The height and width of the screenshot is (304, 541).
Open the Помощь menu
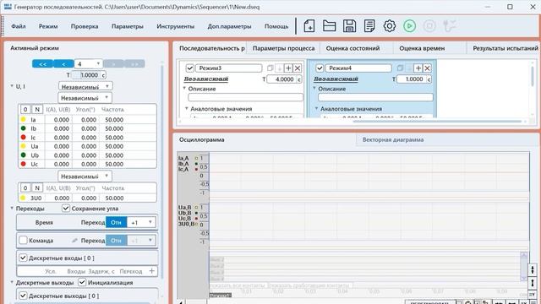[x=276, y=26]
